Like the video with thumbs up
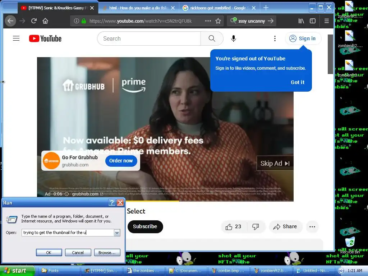368x276 pixels. (x=233, y=227)
